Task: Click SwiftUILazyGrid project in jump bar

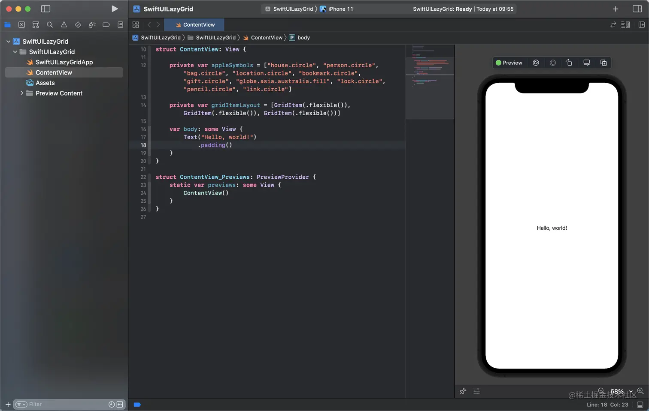Action: pyautogui.click(x=157, y=38)
